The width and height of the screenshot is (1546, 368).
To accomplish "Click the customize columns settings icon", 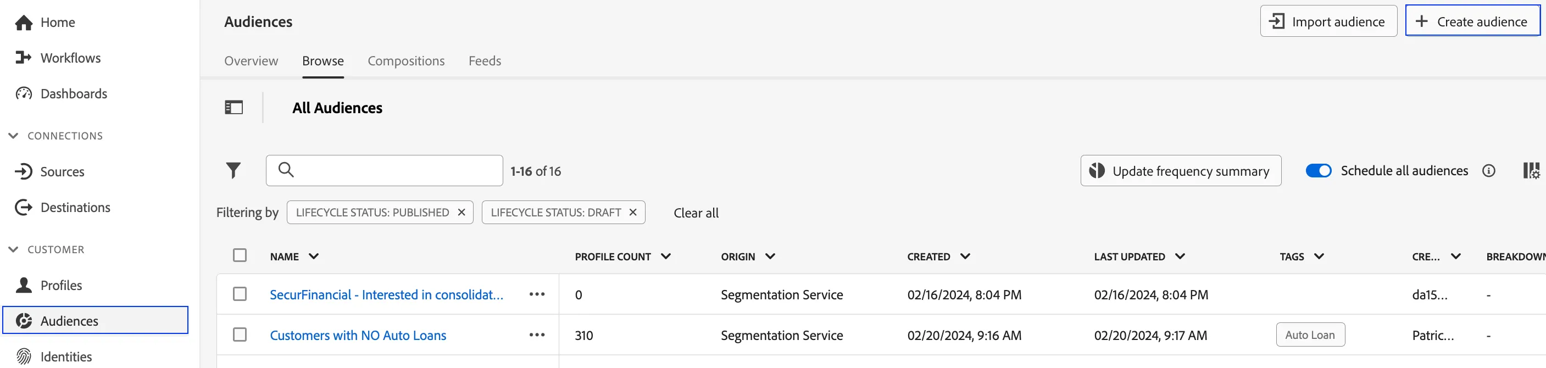I will 1532,170.
